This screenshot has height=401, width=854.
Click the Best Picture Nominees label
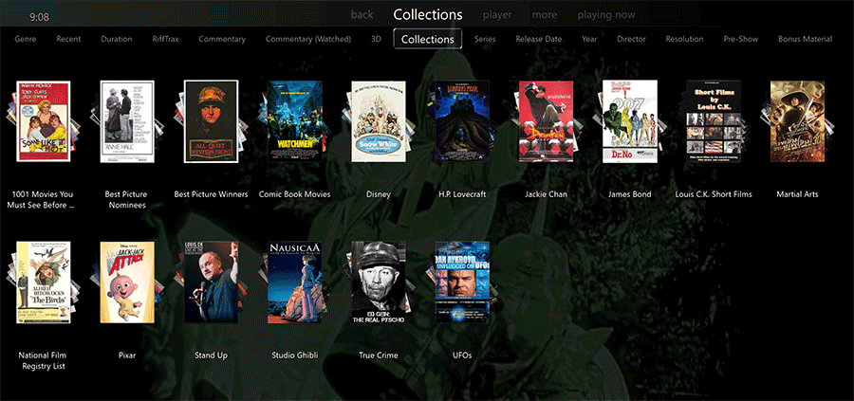coord(127,200)
